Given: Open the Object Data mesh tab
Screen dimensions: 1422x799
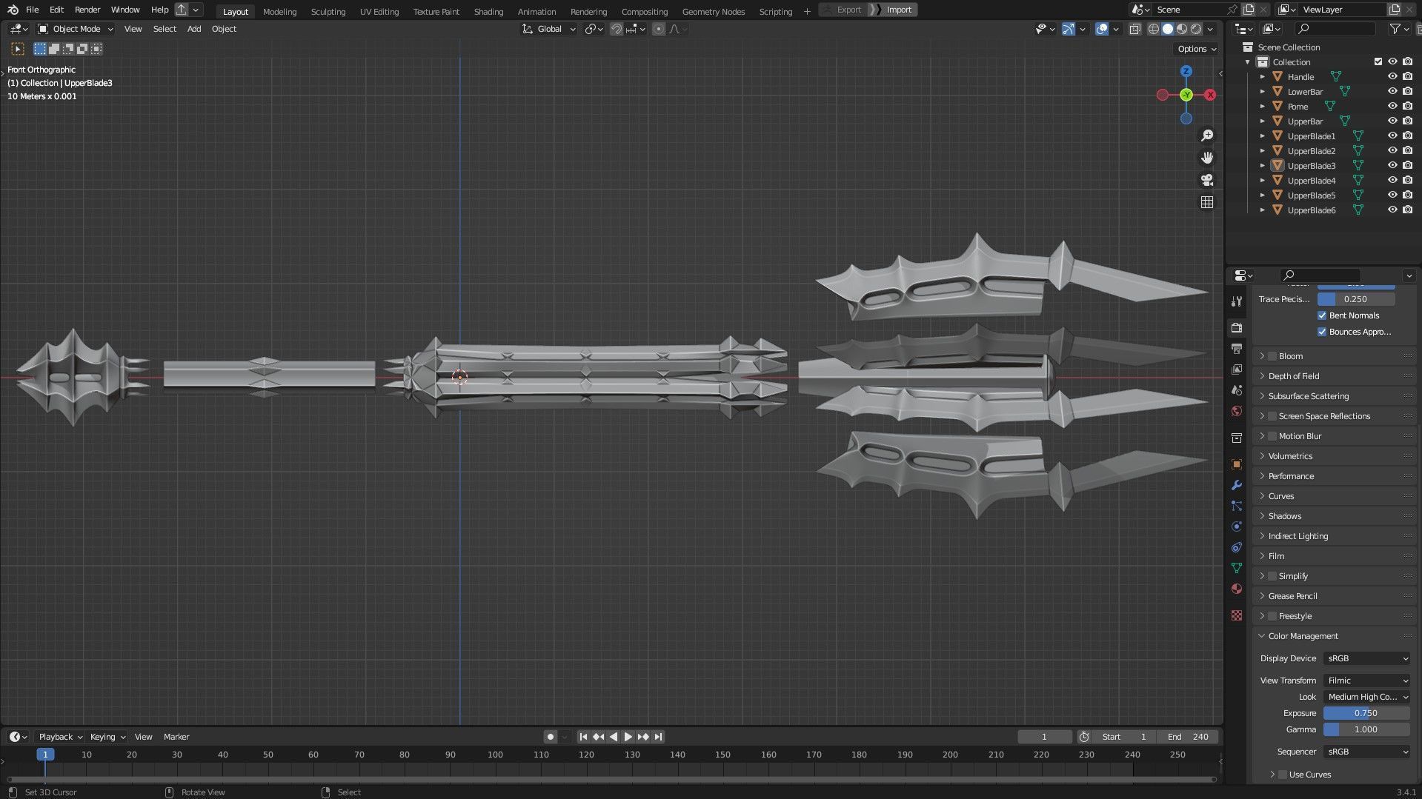Looking at the screenshot, I should pos(1236,568).
